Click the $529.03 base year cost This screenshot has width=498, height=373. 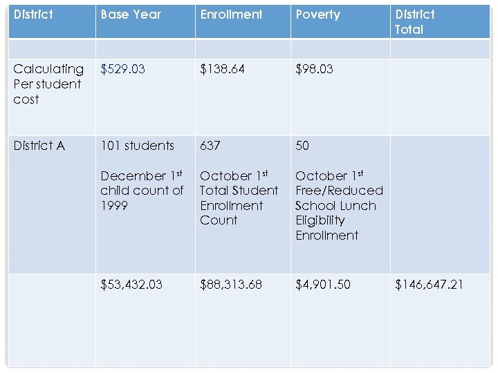coord(123,69)
